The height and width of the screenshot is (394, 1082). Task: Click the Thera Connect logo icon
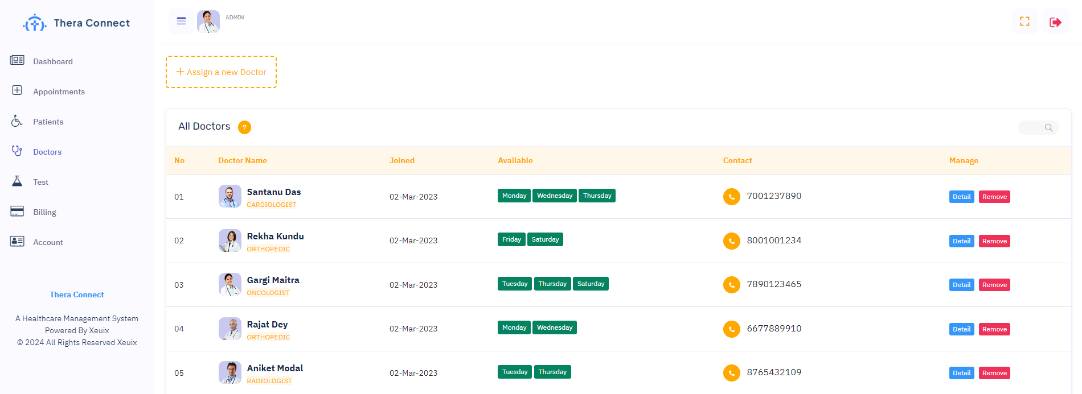(35, 23)
